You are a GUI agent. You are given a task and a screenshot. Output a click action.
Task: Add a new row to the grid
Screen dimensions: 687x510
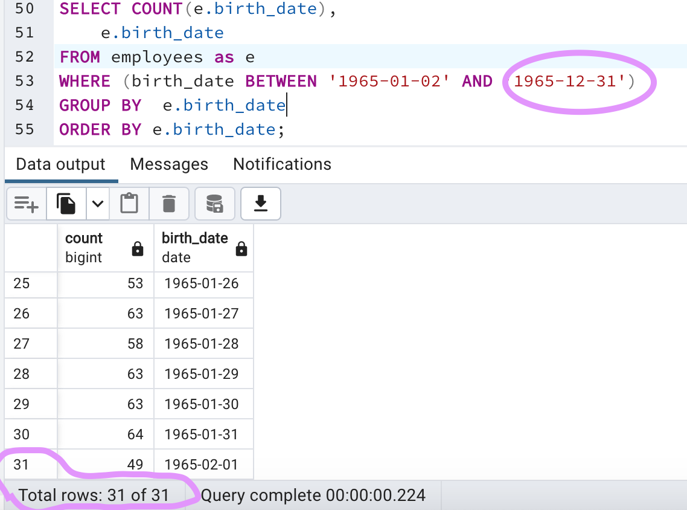tap(26, 204)
